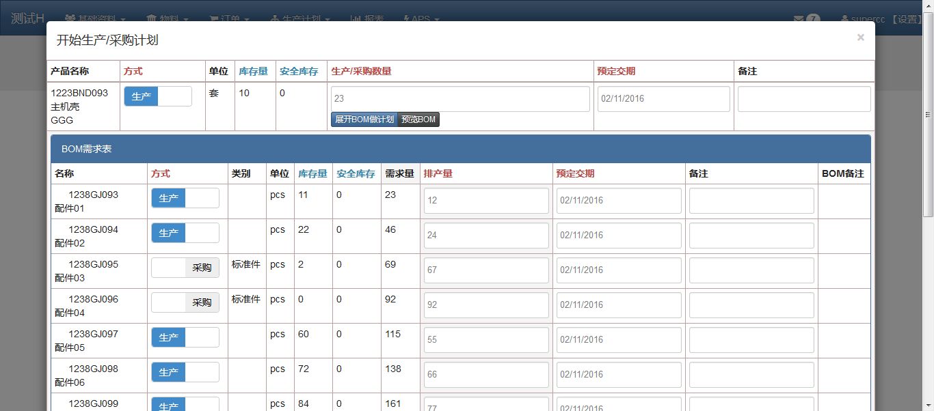Click the 预定交期 date for 配件03
This screenshot has height=411, width=934.
point(618,270)
